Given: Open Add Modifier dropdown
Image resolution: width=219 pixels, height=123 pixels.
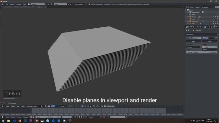Looking at the screenshot, I should click(202, 35).
